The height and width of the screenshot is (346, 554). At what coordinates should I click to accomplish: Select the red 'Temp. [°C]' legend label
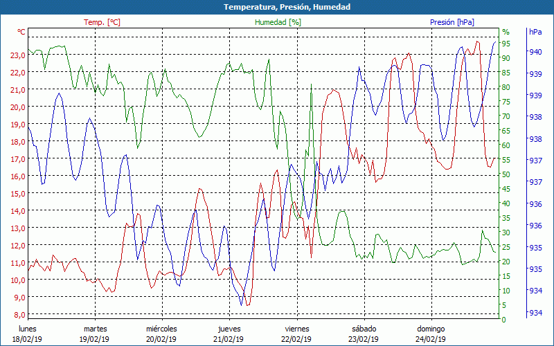tap(102, 22)
